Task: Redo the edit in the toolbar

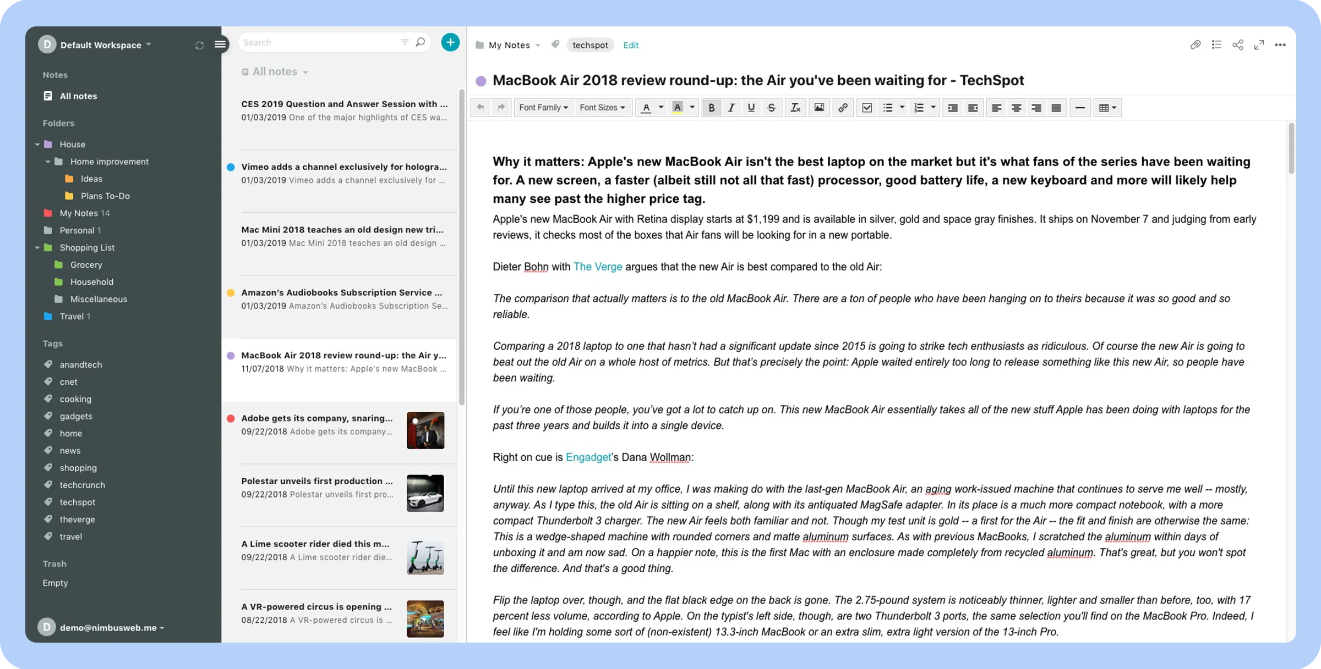Action: pyautogui.click(x=501, y=108)
